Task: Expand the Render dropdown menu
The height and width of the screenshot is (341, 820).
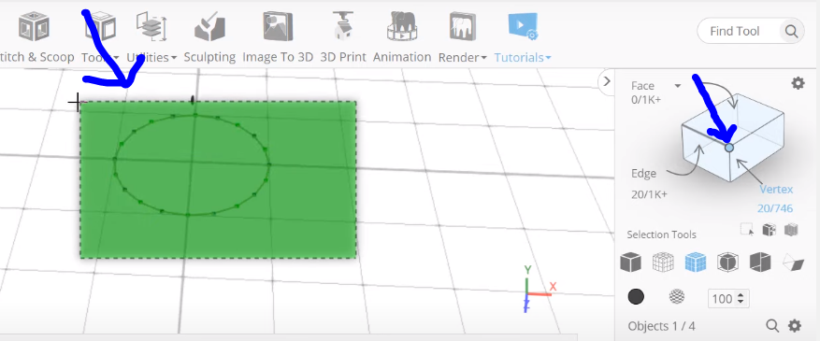Action: (483, 57)
